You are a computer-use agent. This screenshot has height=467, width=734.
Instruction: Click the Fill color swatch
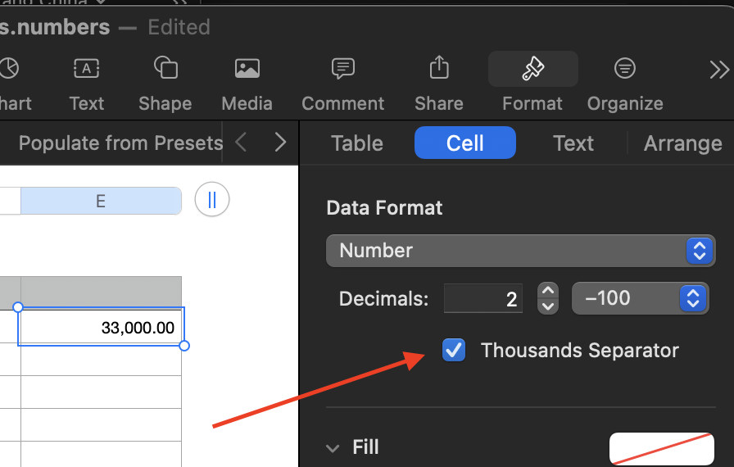661,448
